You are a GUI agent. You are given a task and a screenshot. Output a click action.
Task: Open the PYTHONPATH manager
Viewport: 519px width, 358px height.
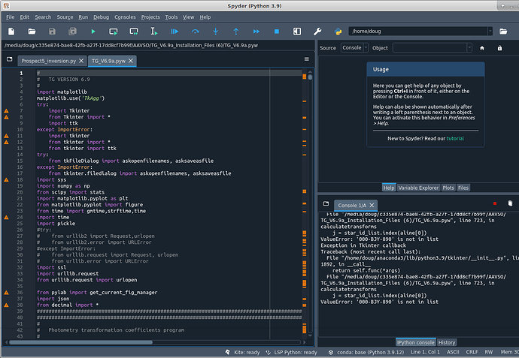338,32
